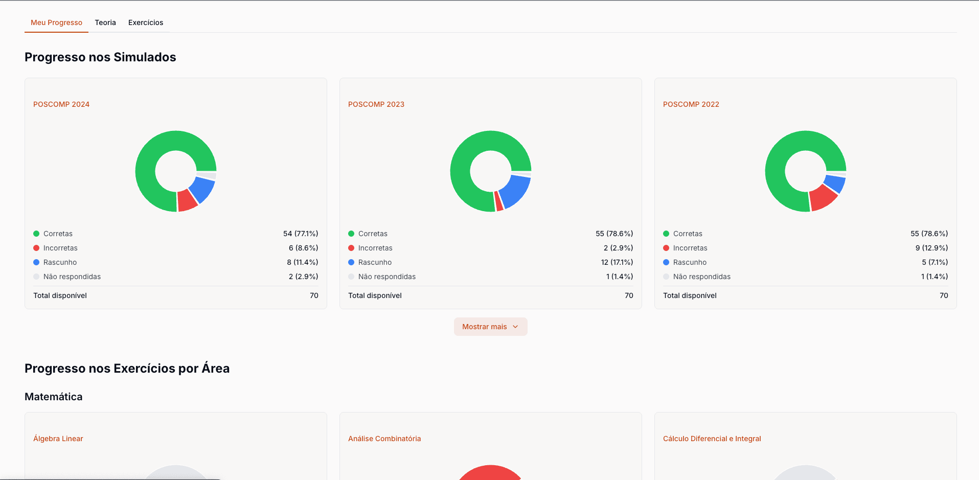Click Corretas label in POSCOMP 2023 card
The height and width of the screenshot is (480, 979).
pyautogui.click(x=373, y=234)
